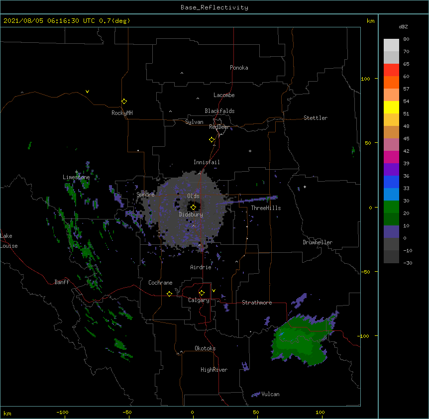Click the Cochrane label
The image size is (429, 419).
pos(160,283)
